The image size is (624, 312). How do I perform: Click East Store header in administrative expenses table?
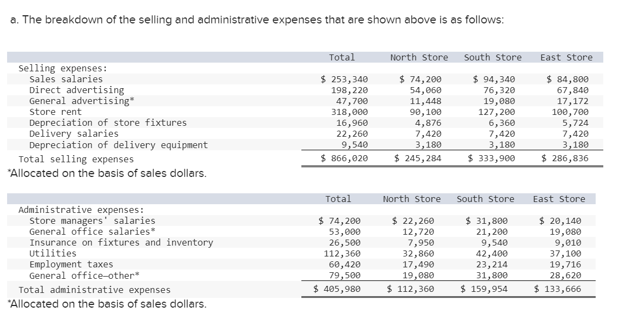(559, 199)
